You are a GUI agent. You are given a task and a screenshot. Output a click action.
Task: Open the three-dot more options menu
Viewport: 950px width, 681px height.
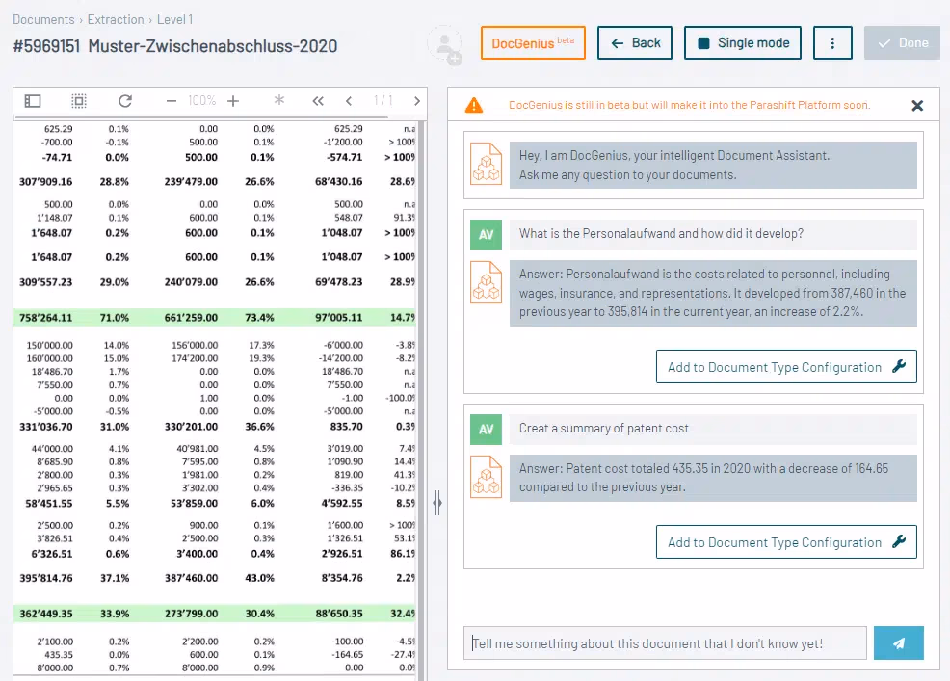[x=832, y=43]
